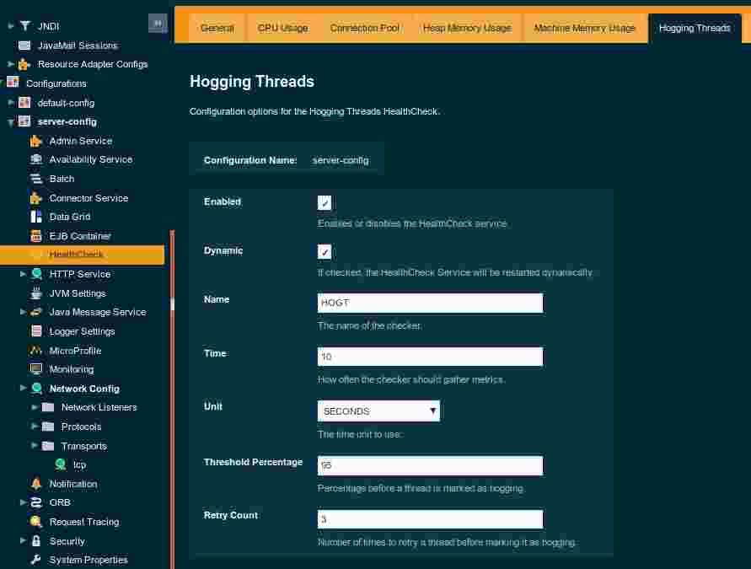This screenshot has width=751, height=569.
Task: Switch to the CPU Usage tab
Action: tap(282, 28)
